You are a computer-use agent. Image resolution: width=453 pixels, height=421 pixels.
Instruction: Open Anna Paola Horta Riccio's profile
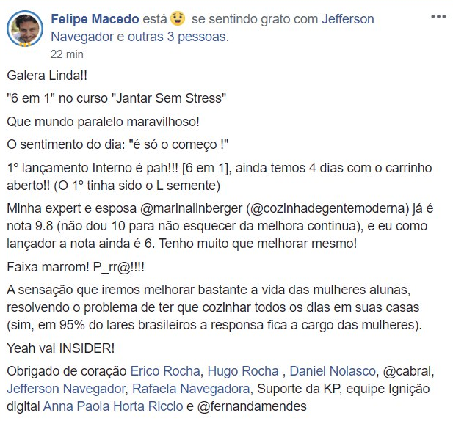(113, 406)
